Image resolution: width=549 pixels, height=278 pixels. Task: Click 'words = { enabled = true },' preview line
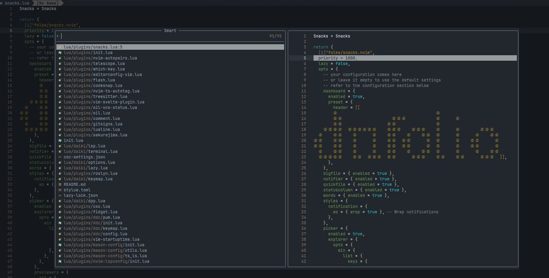(356, 196)
